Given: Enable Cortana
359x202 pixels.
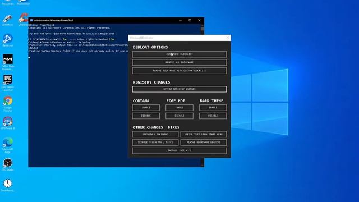Looking at the screenshot, I should [x=146, y=108].
